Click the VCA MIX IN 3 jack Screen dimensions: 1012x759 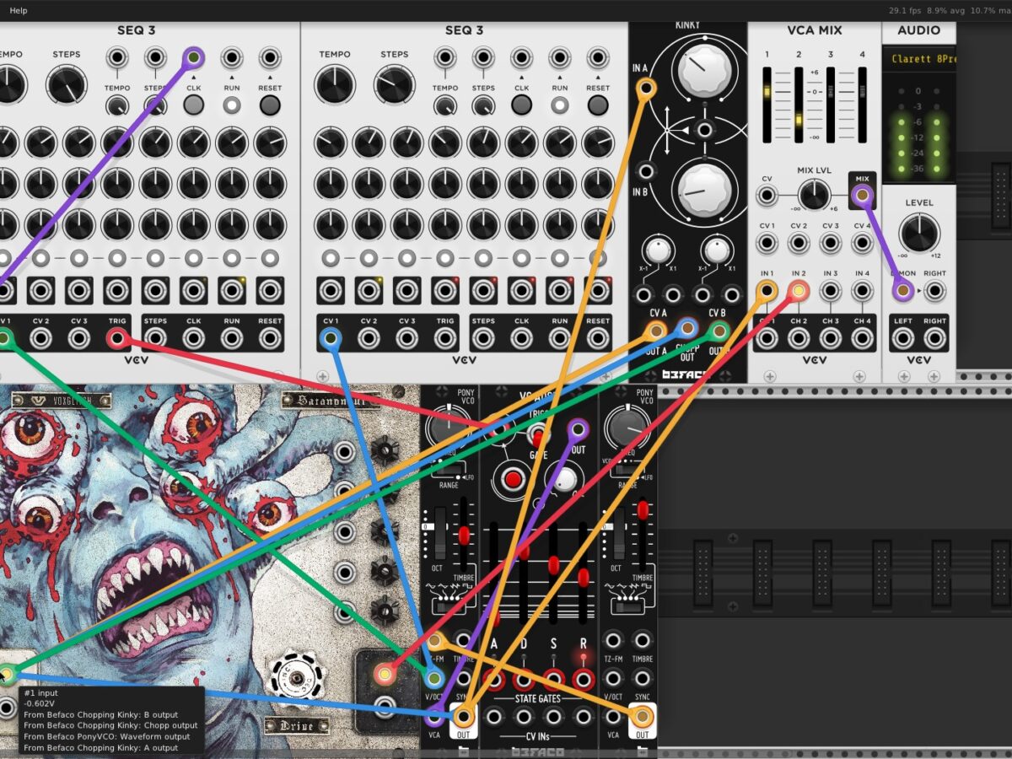[831, 292]
